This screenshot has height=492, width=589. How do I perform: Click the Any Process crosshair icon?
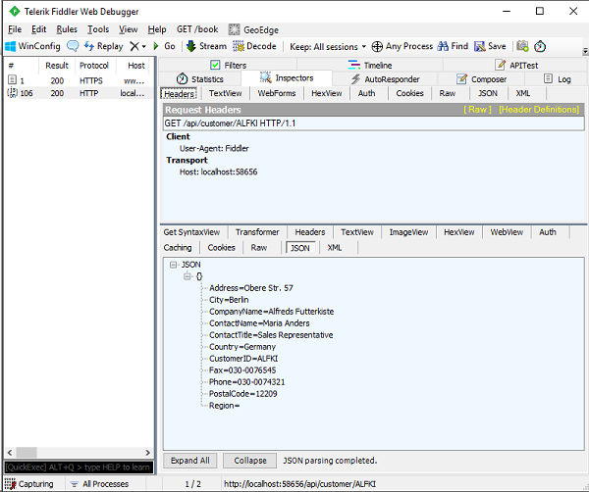point(377,46)
